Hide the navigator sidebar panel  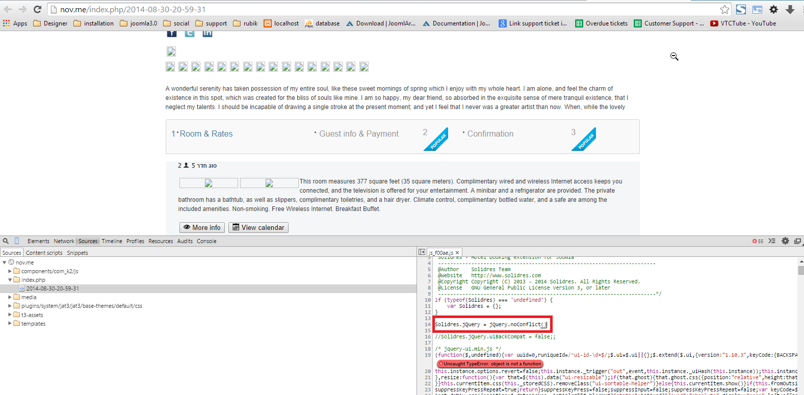point(422,252)
